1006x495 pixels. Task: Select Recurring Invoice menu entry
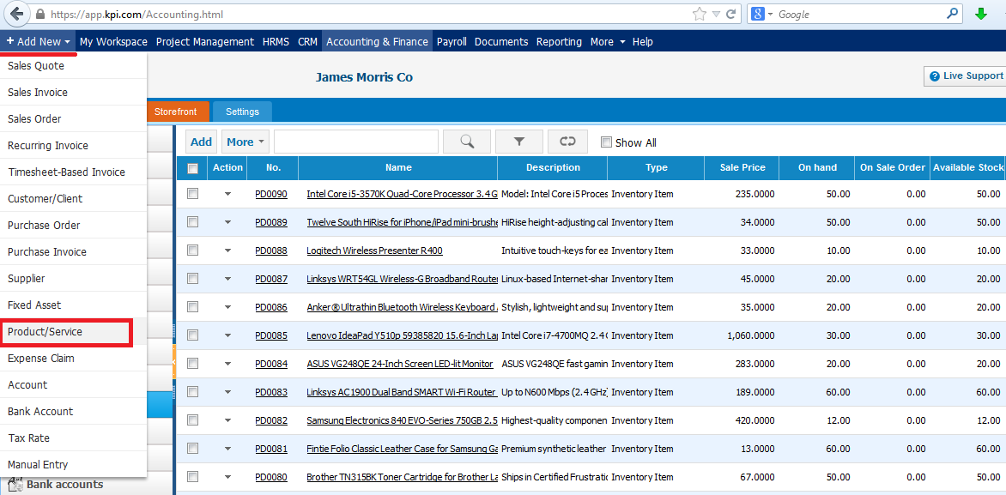(x=73, y=146)
